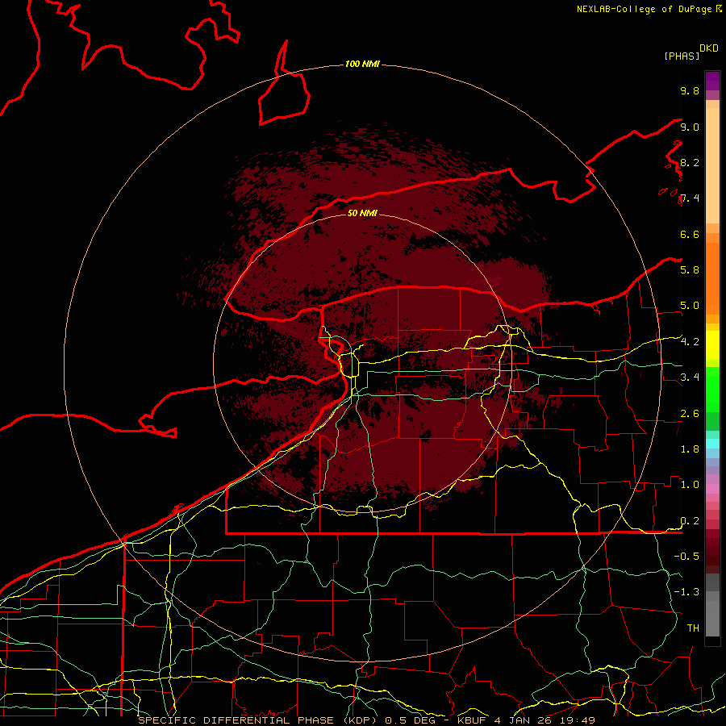Click the bright green segment of the color bar

712,390
